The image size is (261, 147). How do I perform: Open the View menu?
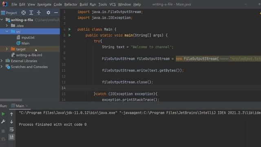[x=31, y=4]
